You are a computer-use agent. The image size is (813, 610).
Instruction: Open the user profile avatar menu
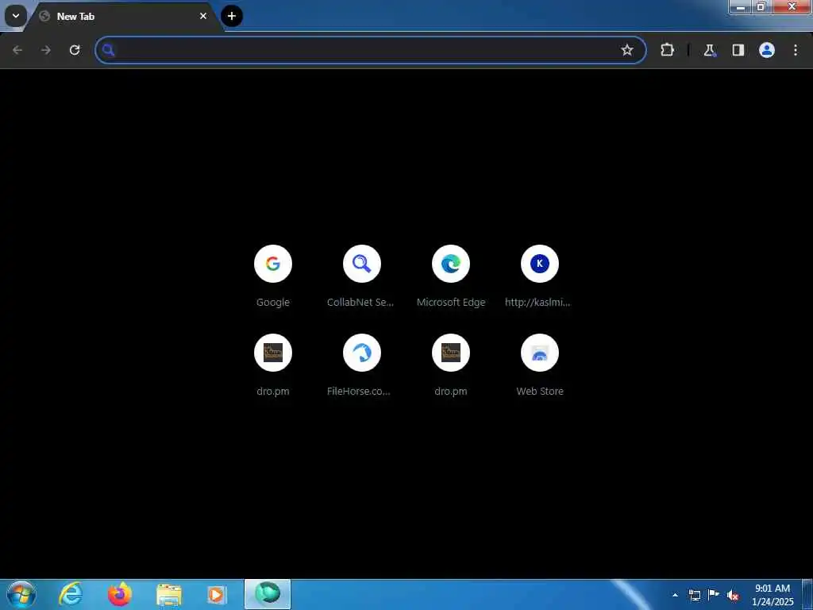click(x=766, y=50)
